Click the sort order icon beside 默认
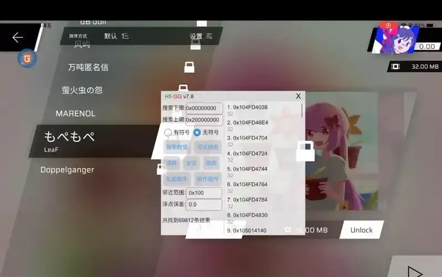 [125, 36]
